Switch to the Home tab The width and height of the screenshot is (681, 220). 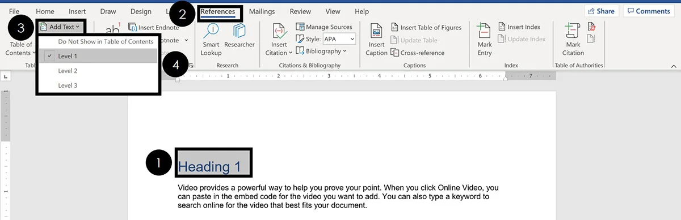click(x=45, y=11)
